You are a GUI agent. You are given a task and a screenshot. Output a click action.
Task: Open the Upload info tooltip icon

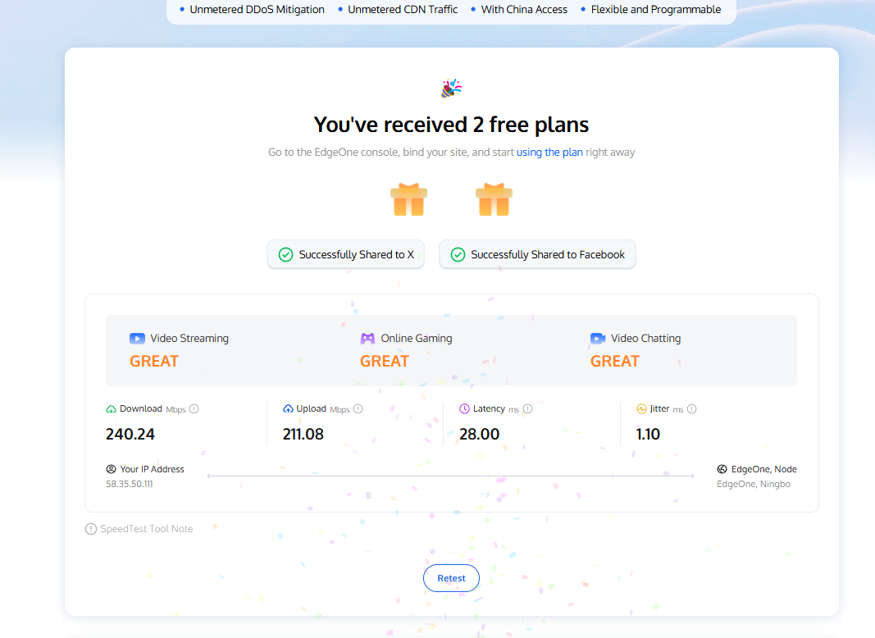358,409
